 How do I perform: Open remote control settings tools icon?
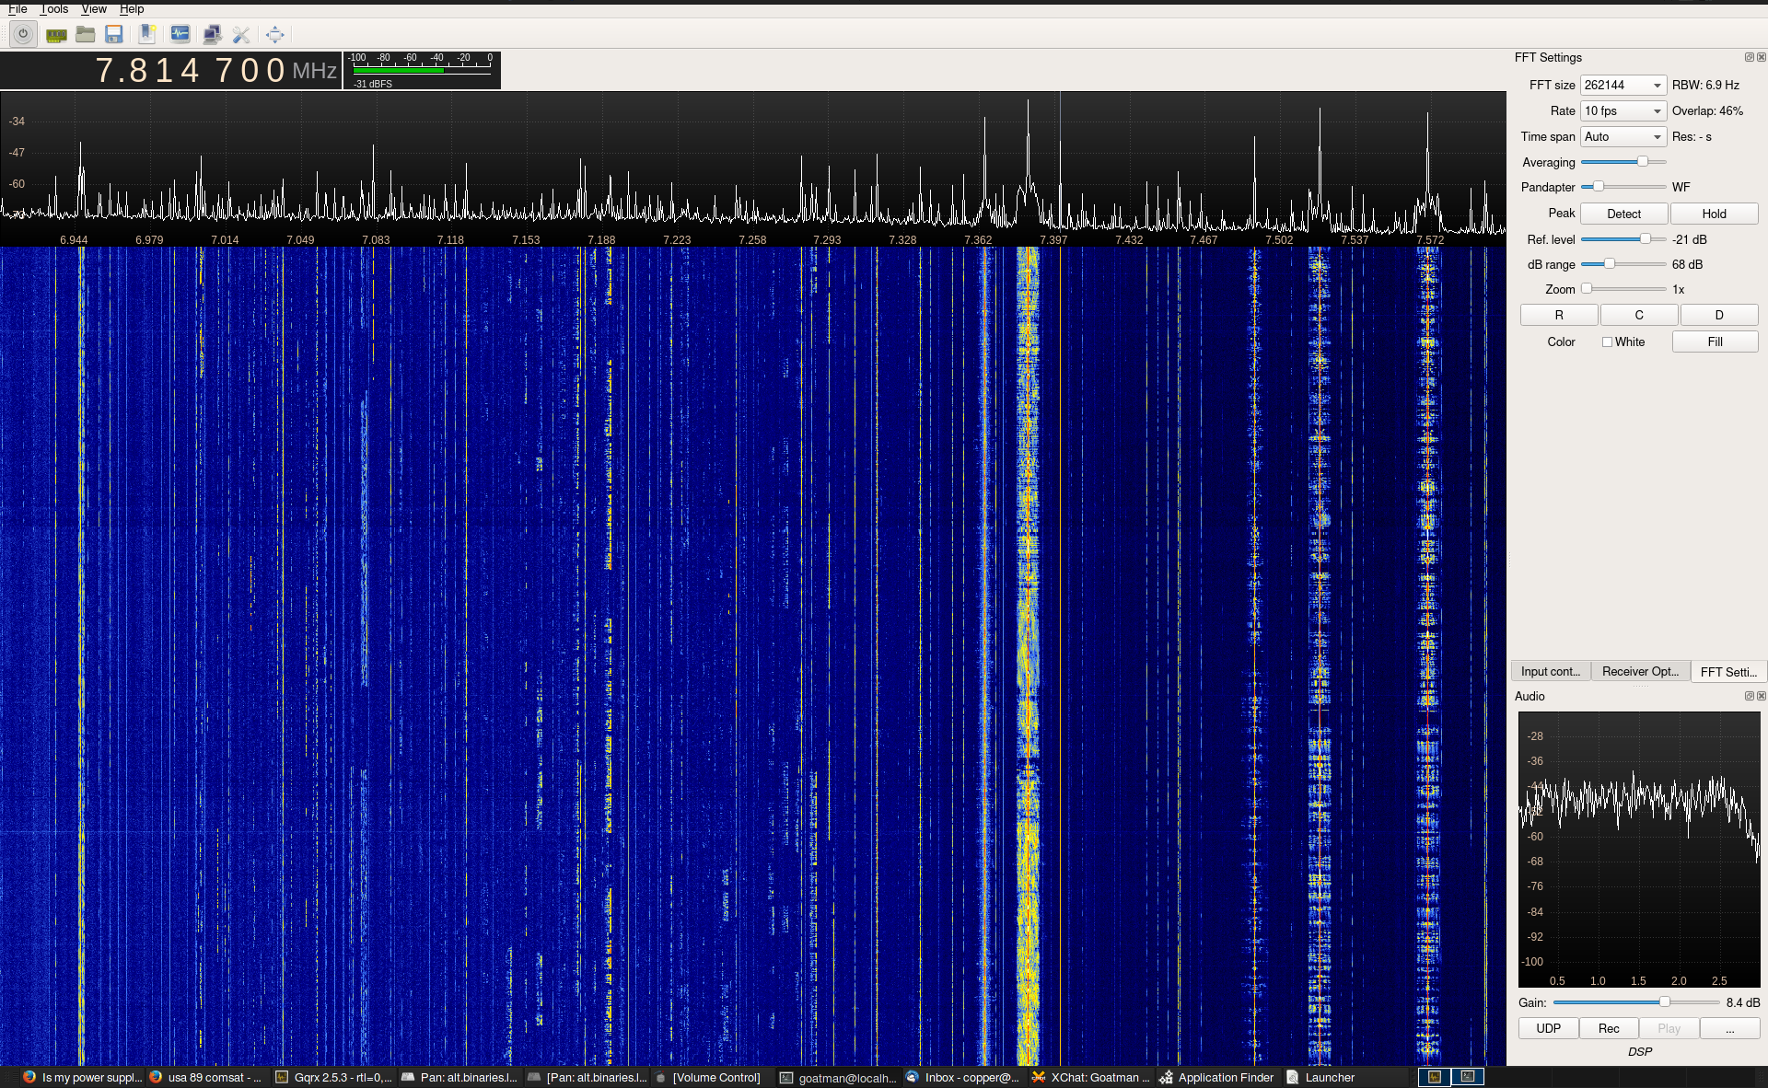coord(241,35)
